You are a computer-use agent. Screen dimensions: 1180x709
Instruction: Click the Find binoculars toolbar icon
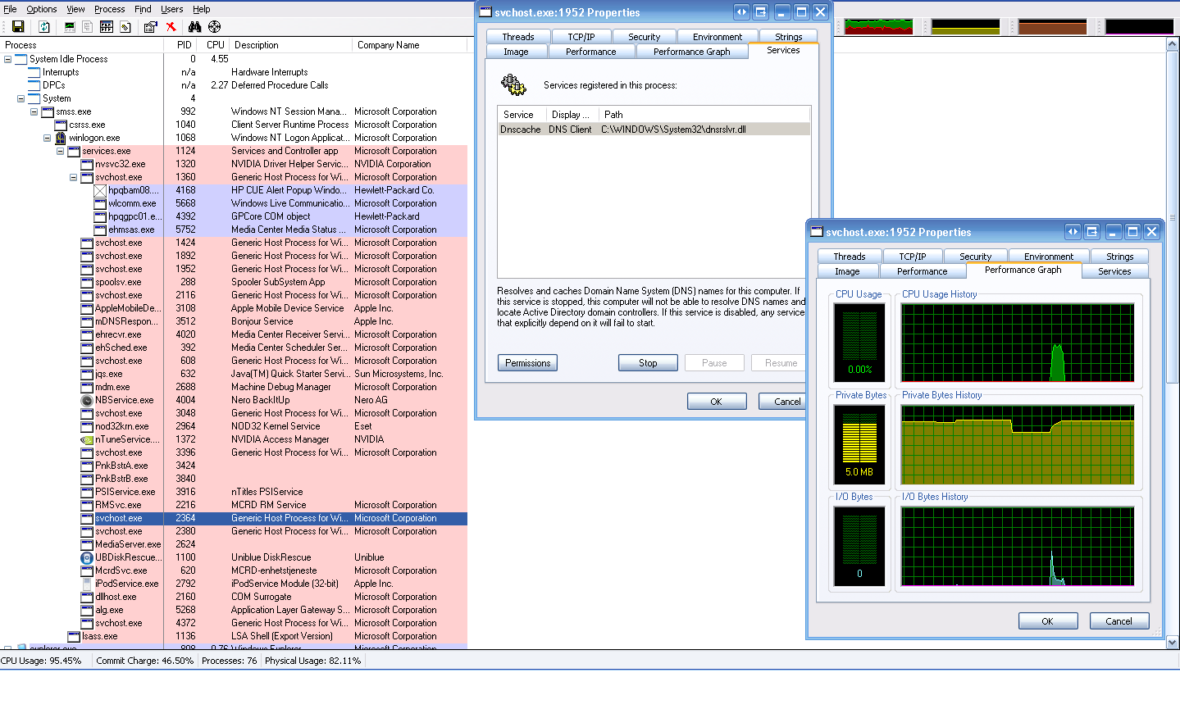(x=195, y=27)
